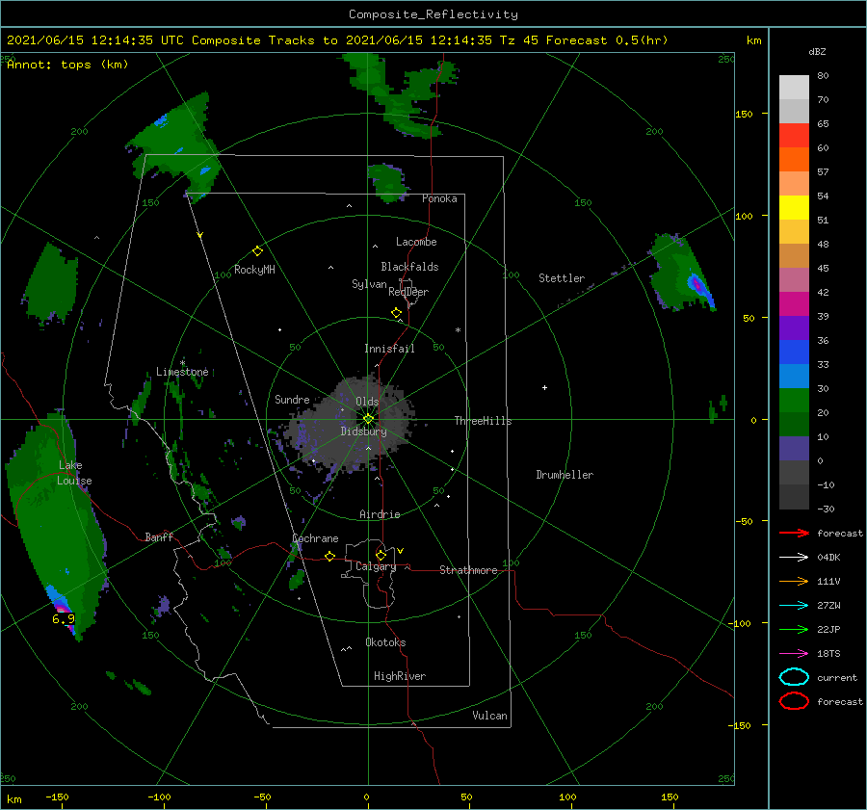Viewport: 867px width, 810px height.
Task: Click the magenta swatch in dBZ scale
Action: pos(794,304)
